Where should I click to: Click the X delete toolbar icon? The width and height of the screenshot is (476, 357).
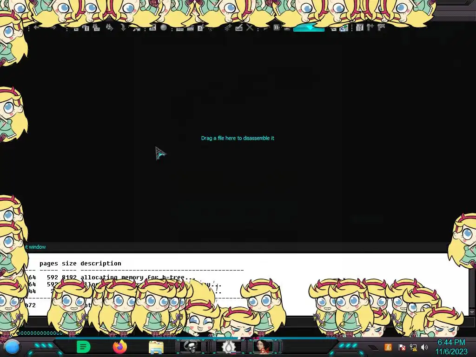[x=250, y=28]
